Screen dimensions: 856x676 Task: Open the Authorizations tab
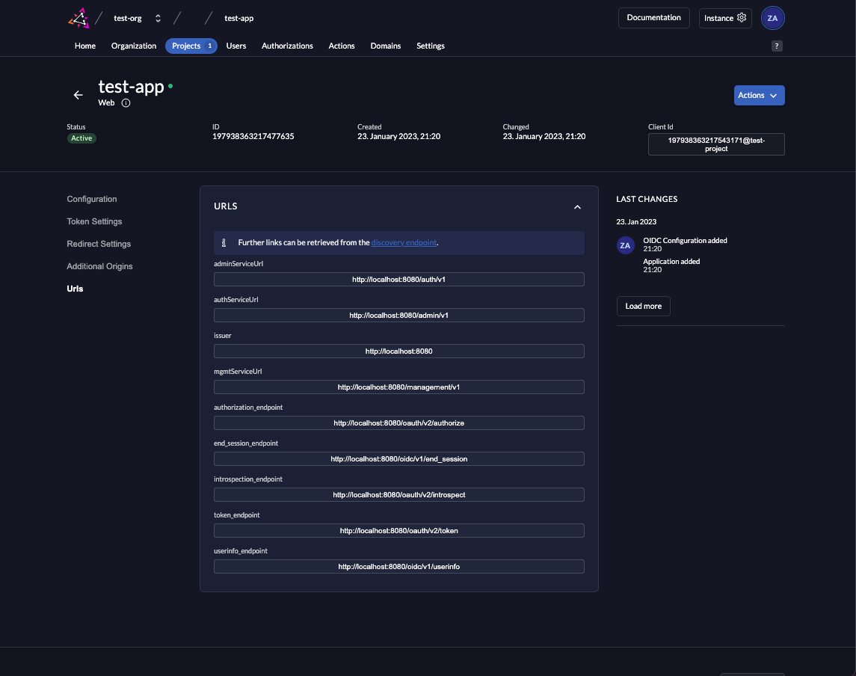287,46
